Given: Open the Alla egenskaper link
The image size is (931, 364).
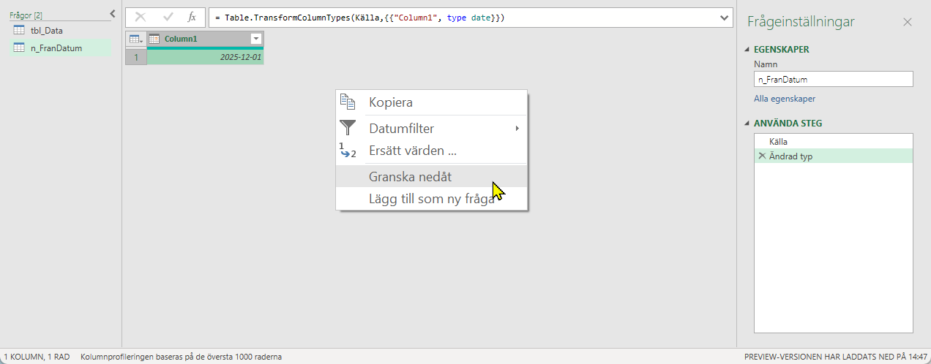Looking at the screenshot, I should tap(784, 99).
